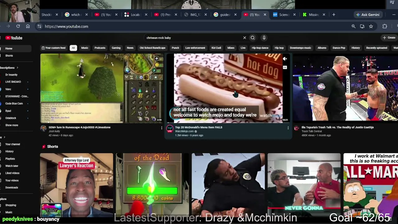Viewport: 398px width, 224px height.
Task: Open the UFC referee video thumbnail
Action: tap(345, 88)
